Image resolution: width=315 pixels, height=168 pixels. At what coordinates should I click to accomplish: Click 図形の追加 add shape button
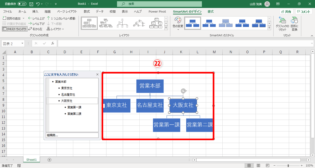click(x=12, y=18)
